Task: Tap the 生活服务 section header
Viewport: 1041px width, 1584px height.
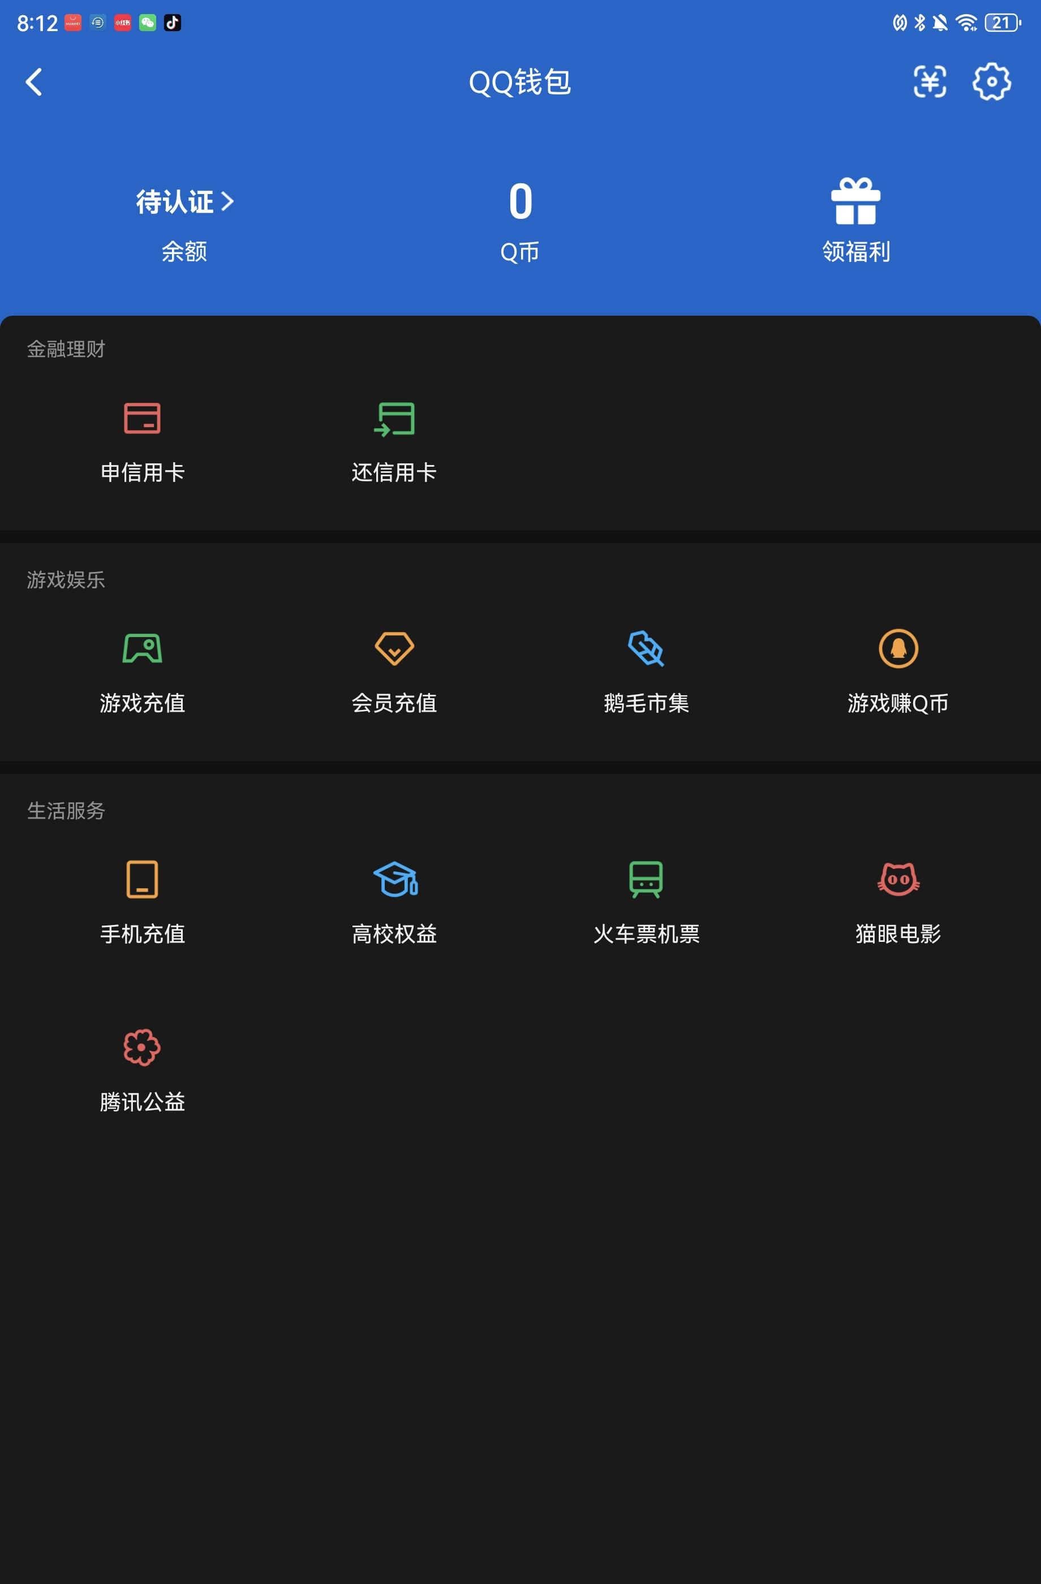Action: click(66, 811)
